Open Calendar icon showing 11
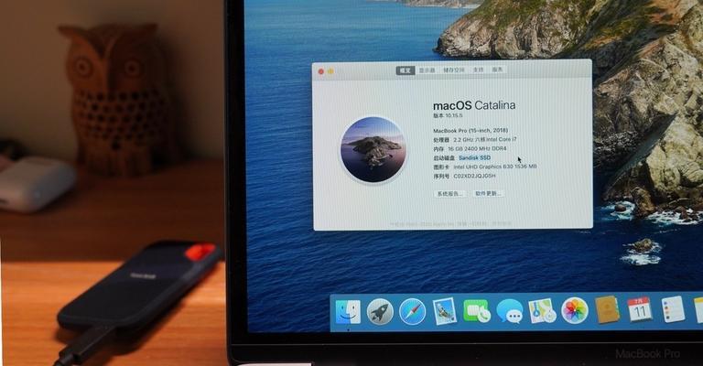This screenshot has width=703, height=366. coord(639,309)
